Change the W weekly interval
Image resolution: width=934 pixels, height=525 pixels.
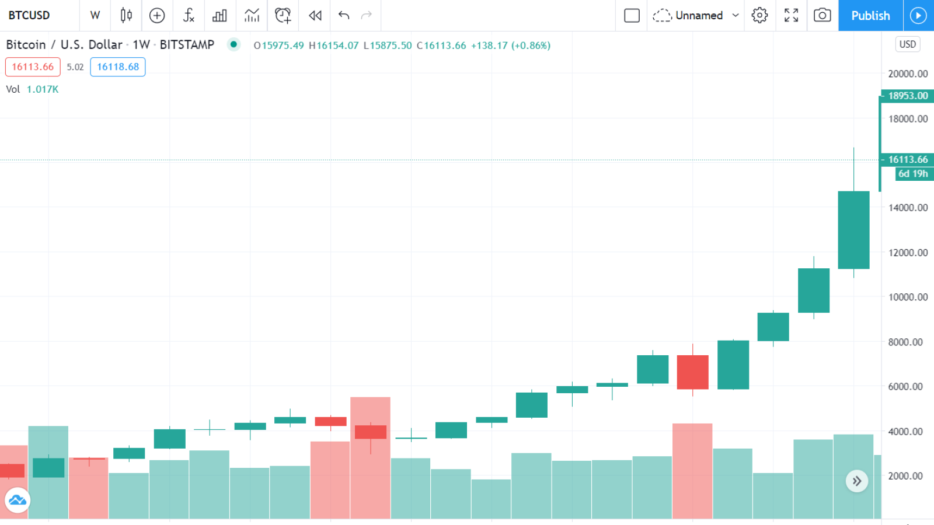[95, 15]
